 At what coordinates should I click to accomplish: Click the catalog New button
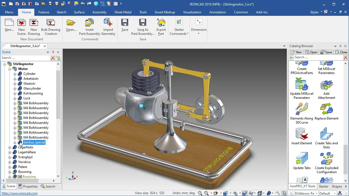(x=296, y=52)
